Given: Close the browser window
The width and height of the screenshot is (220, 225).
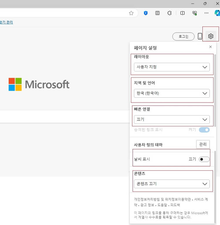Looking at the screenshot, I should coord(217,4).
